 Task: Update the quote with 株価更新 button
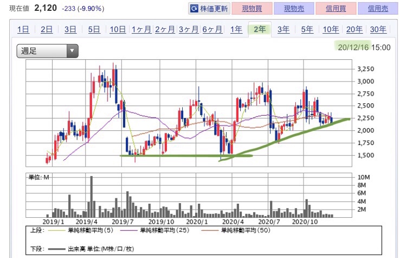click(x=209, y=9)
